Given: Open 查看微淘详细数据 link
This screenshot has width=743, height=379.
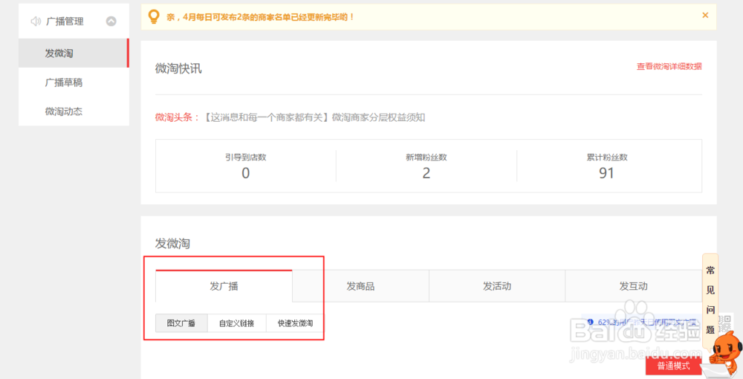Looking at the screenshot, I should click(669, 66).
